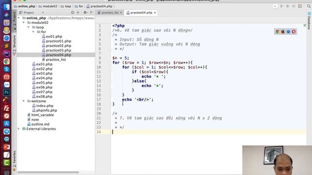Open Sublime Text from the Dock
312x175 pixels.
[x=6, y=46]
